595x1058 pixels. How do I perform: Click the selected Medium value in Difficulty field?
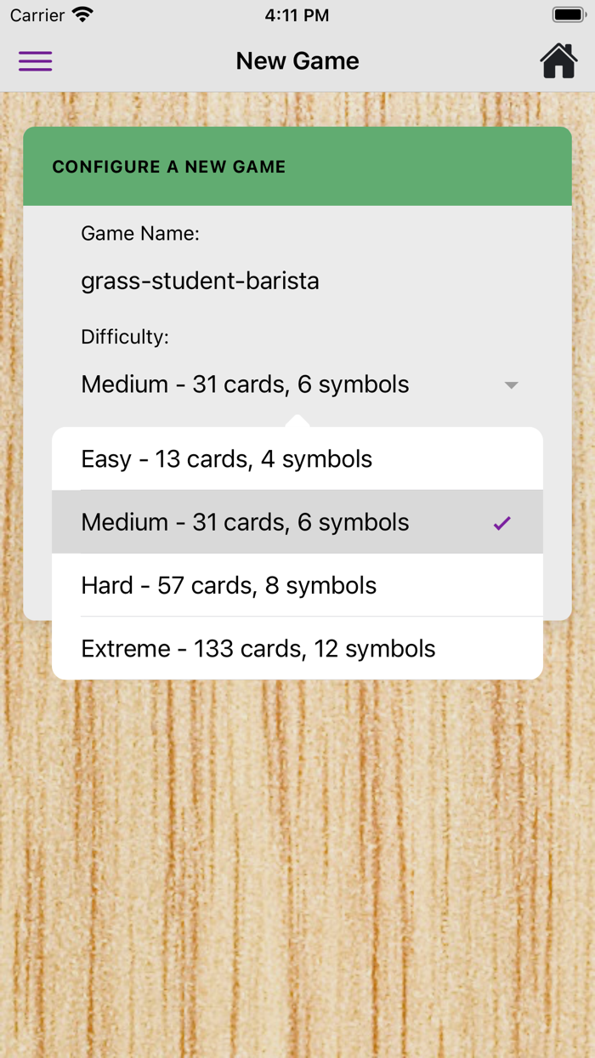pyautogui.click(x=245, y=384)
